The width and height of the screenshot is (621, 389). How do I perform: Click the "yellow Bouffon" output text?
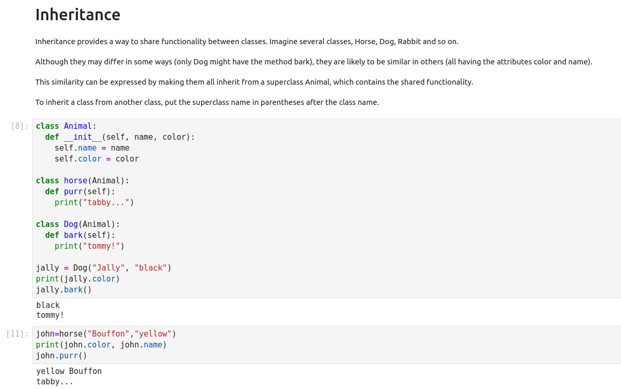[x=69, y=371]
